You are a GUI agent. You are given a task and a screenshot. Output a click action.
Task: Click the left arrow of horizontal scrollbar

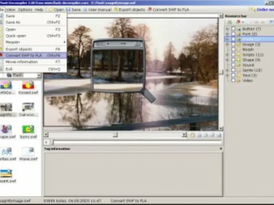46,135
